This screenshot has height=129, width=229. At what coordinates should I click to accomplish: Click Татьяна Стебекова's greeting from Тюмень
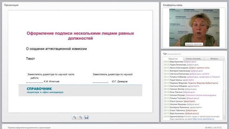coord(192,77)
